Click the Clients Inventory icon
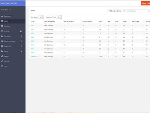The image size is (150, 113). pos(2,41)
